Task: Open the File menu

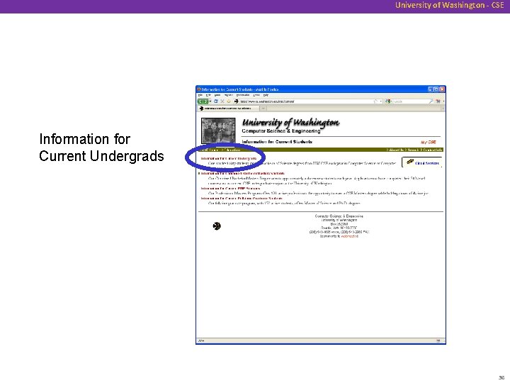Action: 200,95
